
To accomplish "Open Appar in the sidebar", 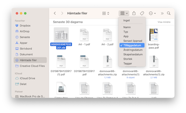I will tap(30, 43).
